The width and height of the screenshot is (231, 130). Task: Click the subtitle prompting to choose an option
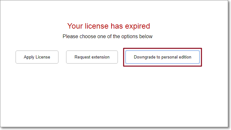[107, 36]
